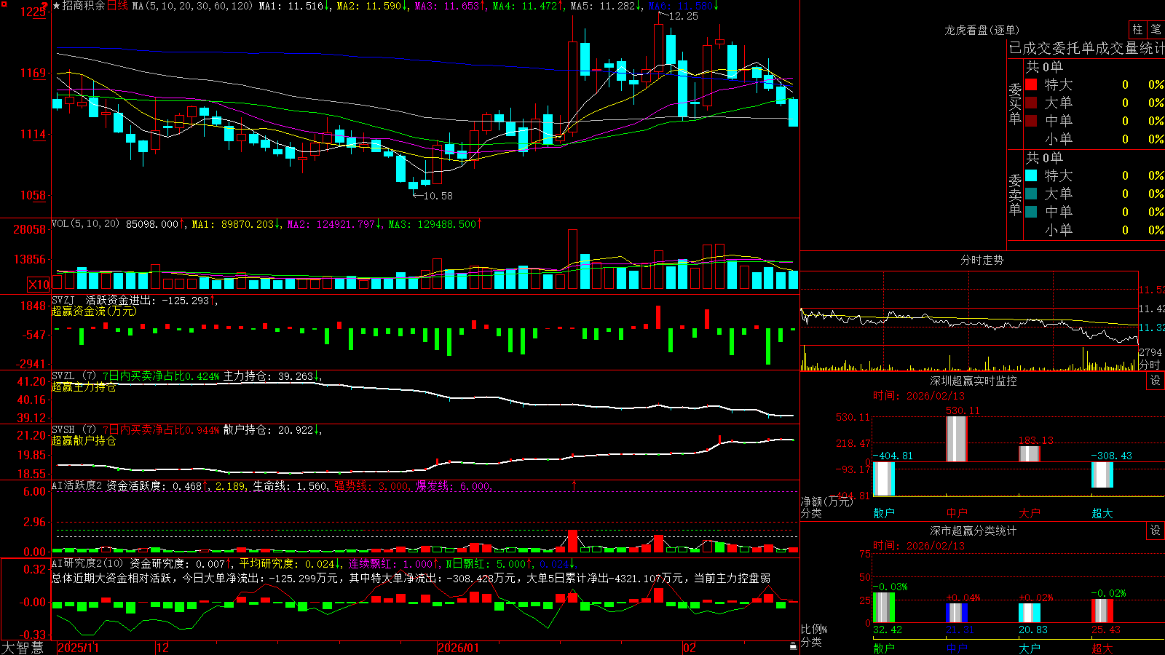Click the red 特大 buy order swatch
Screen dimensions: 1165x655
click(x=1031, y=84)
